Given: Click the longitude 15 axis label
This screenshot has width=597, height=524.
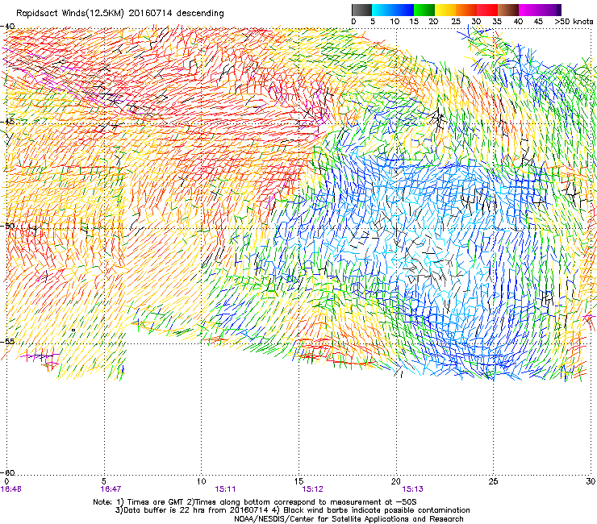Looking at the screenshot, I should point(298,481).
